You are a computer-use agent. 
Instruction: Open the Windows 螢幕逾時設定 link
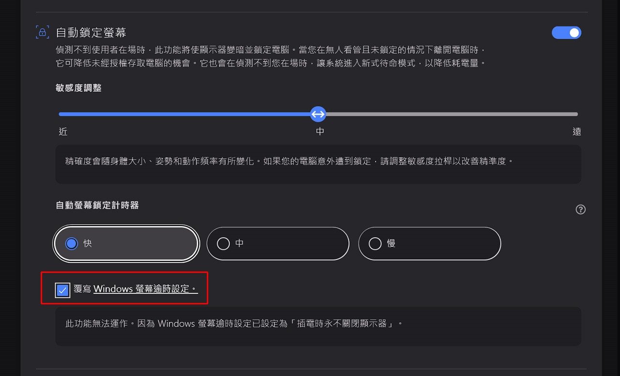(x=145, y=289)
